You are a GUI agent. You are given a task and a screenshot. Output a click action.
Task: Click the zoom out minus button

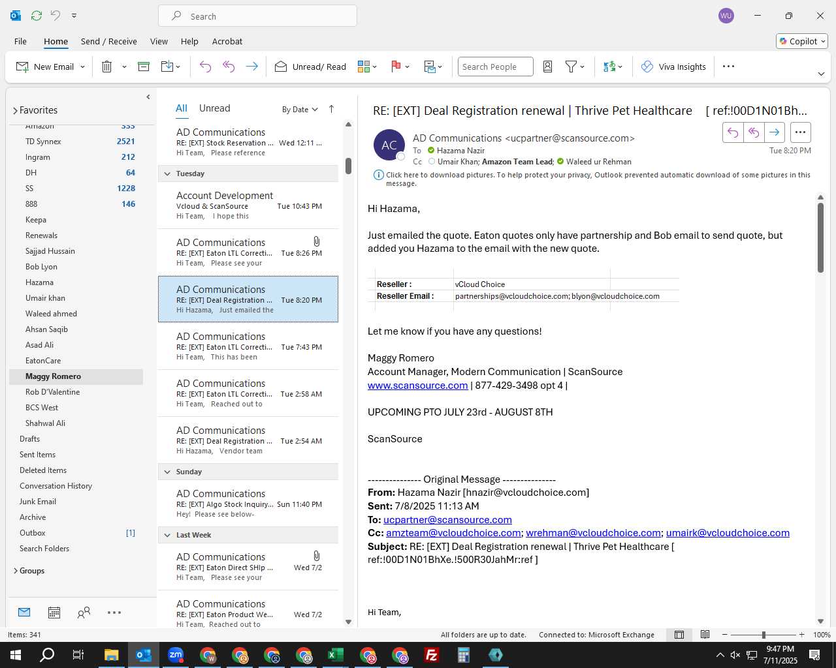[x=724, y=635]
